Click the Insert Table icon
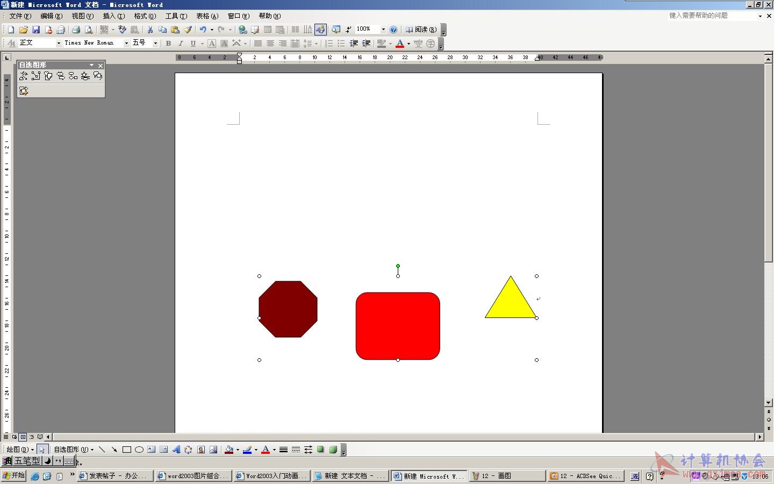 [268, 30]
